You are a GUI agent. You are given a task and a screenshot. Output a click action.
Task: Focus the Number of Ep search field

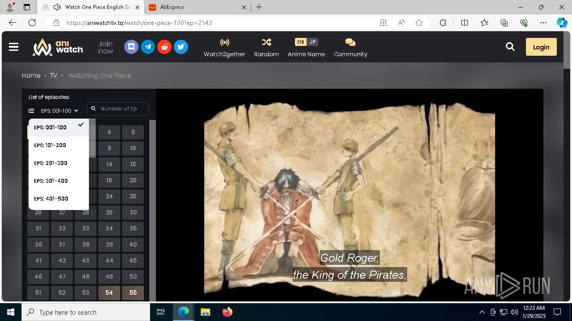(x=118, y=109)
